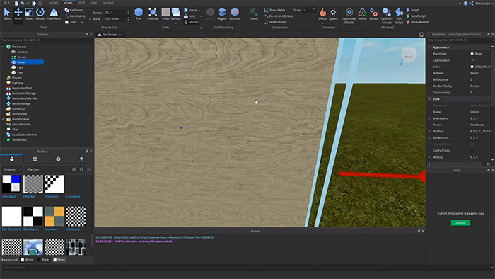
Task: Toggle Show Welds
Action: click(274, 10)
